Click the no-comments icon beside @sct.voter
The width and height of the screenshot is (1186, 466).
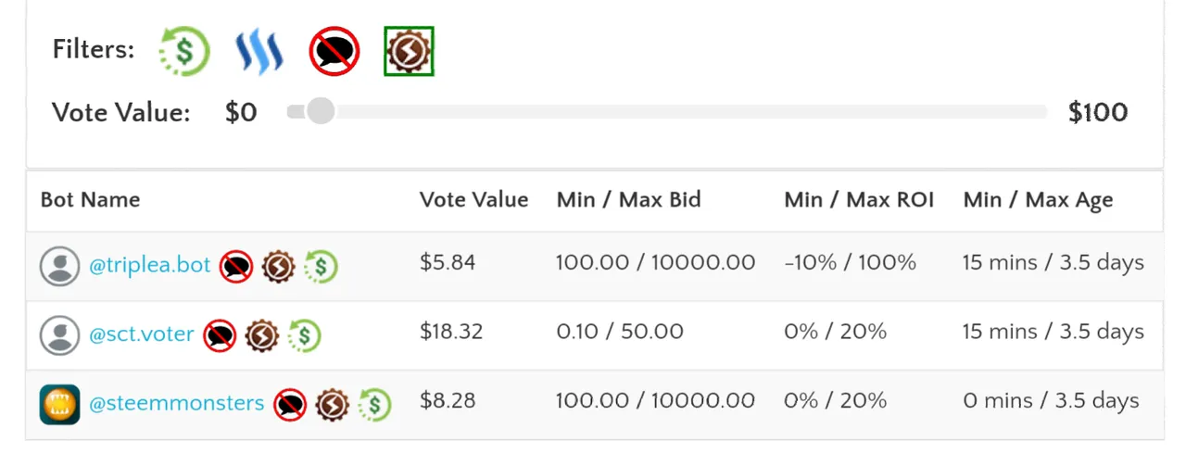(x=220, y=335)
